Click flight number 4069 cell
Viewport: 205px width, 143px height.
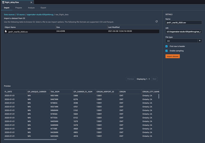coord(76,129)
